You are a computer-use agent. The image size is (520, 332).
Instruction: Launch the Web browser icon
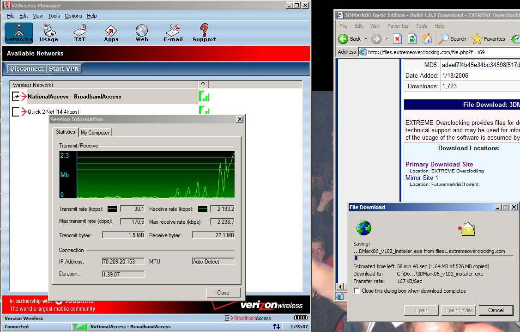click(142, 33)
